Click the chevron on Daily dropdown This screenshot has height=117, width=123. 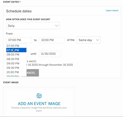click(x=57, y=26)
